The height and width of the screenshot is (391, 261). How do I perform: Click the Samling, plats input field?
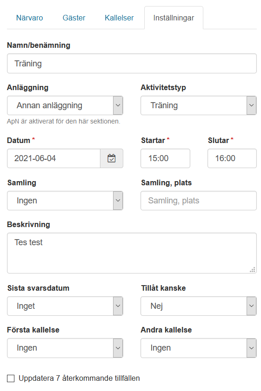pyautogui.click(x=199, y=201)
